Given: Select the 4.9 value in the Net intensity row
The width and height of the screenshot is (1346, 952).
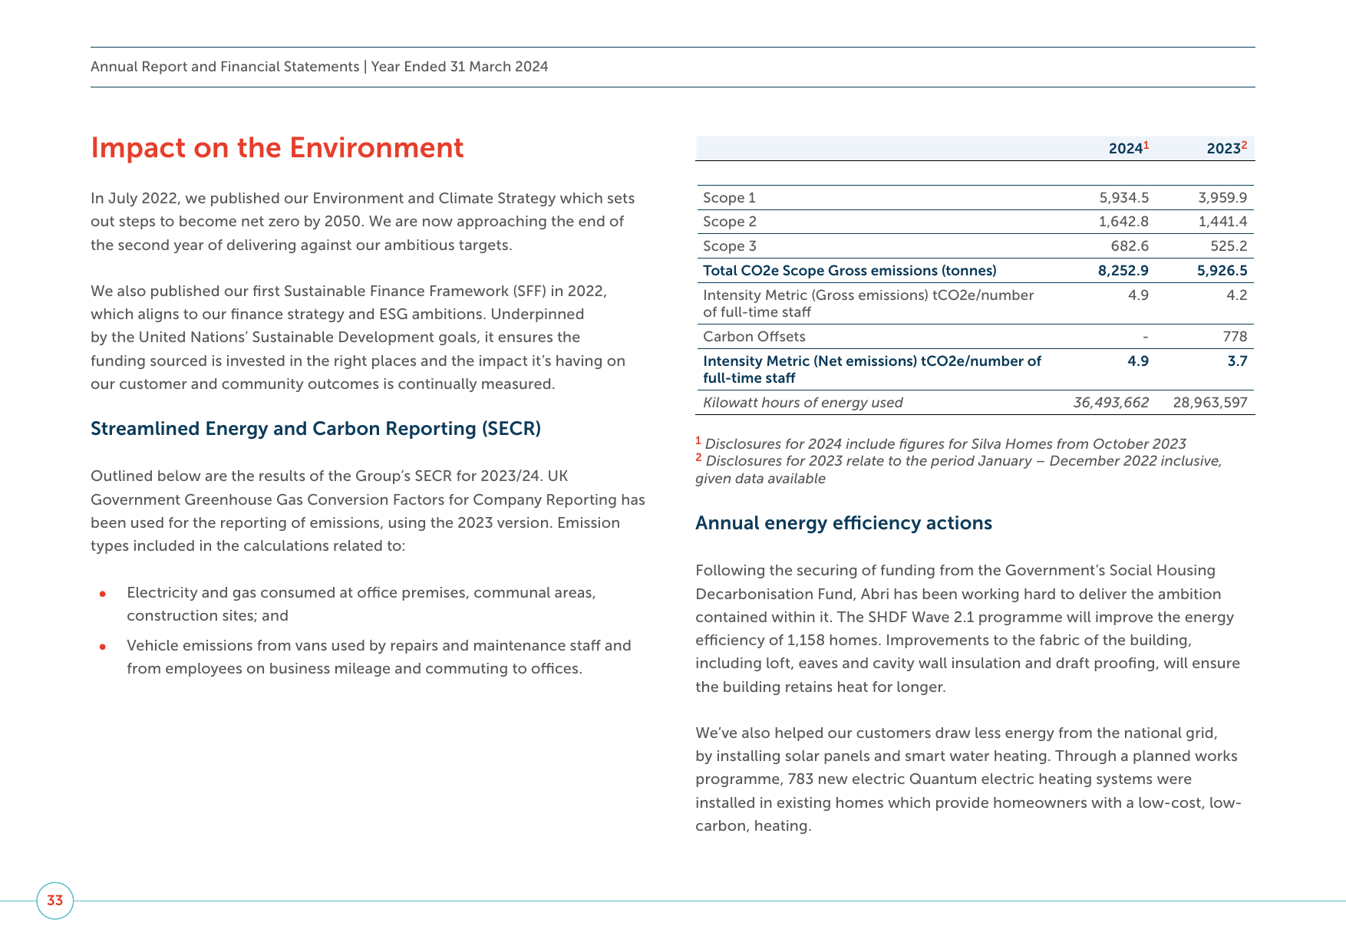Looking at the screenshot, I should pyautogui.click(x=1138, y=361).
